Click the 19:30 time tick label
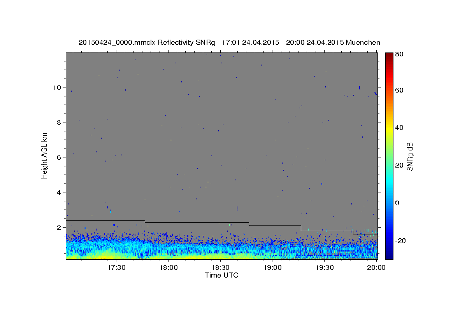This screenshot has height=311, width=467. (x=324, y=268)
